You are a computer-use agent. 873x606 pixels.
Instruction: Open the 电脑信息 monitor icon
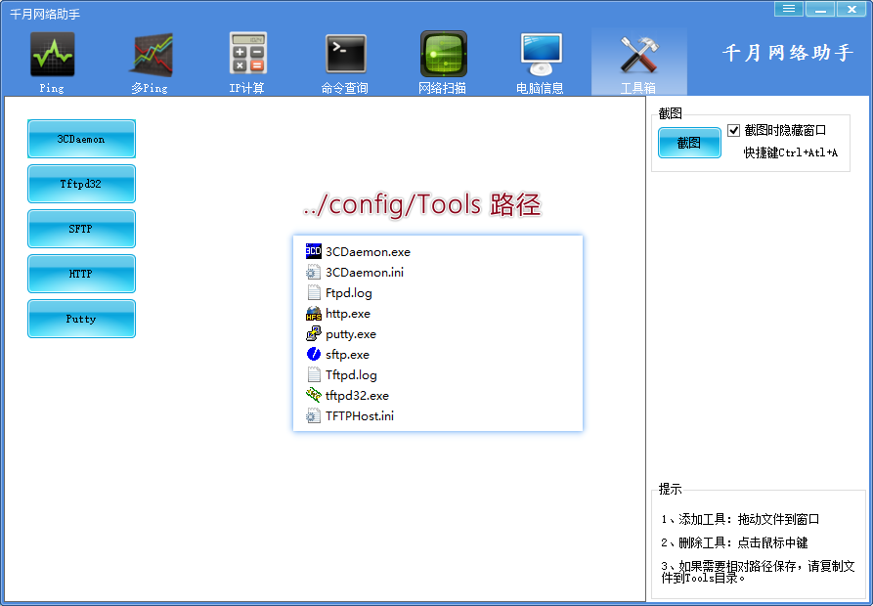[x=542, y=54]
